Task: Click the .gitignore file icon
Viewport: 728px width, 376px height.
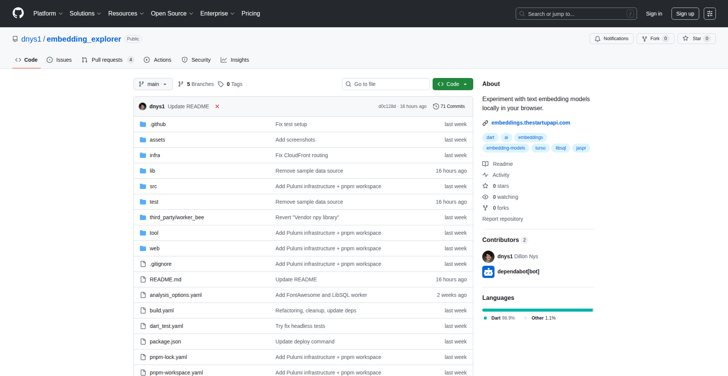Action: tap(143, 264)
